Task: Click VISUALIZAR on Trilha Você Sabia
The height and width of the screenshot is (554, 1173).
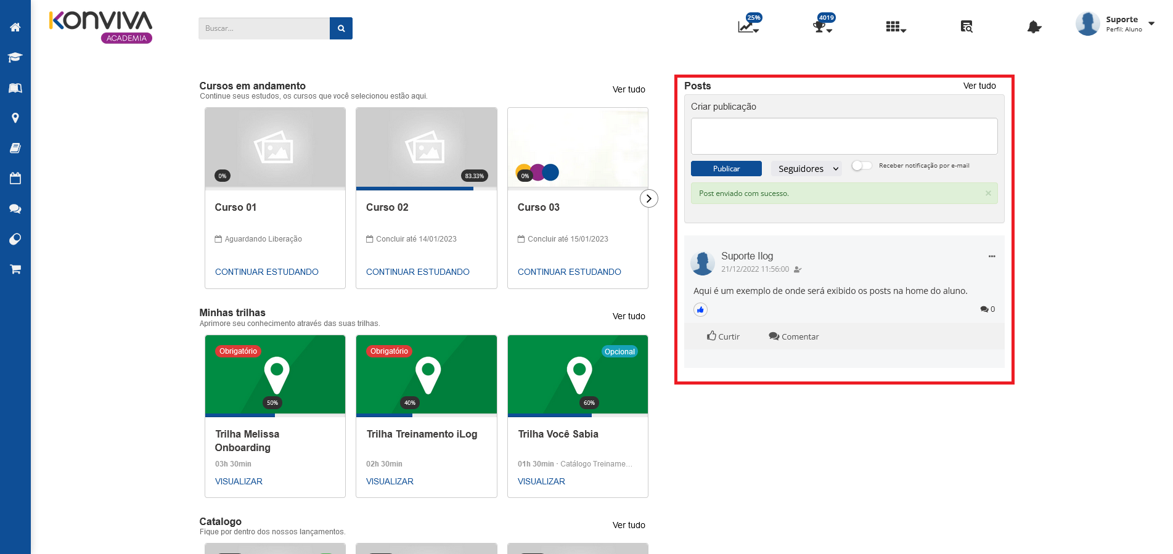Action: (x=541, y=481)
